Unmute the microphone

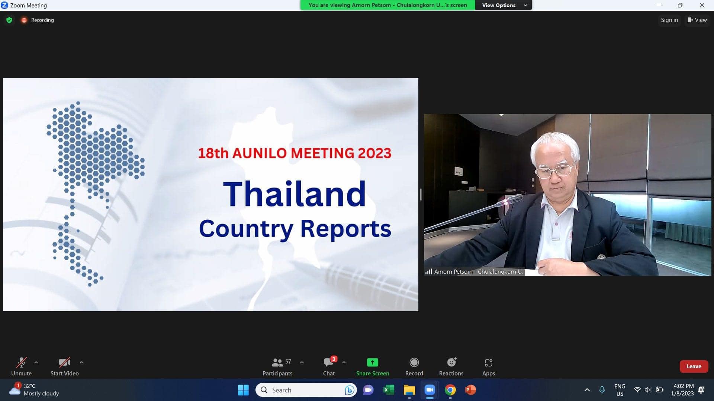[21, 362]
